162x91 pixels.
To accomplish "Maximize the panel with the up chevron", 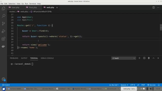I will (x=153, y=58).
